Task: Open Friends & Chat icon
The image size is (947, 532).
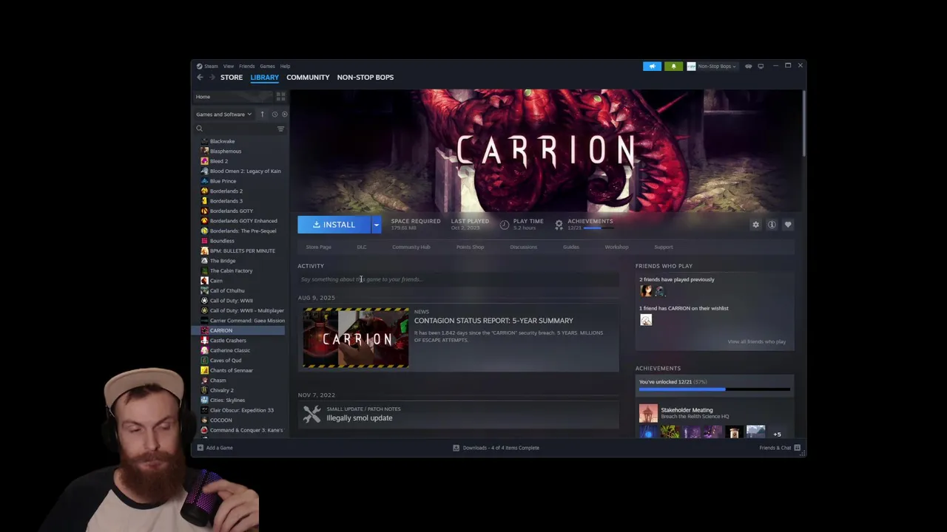Action: click(797, 448)
